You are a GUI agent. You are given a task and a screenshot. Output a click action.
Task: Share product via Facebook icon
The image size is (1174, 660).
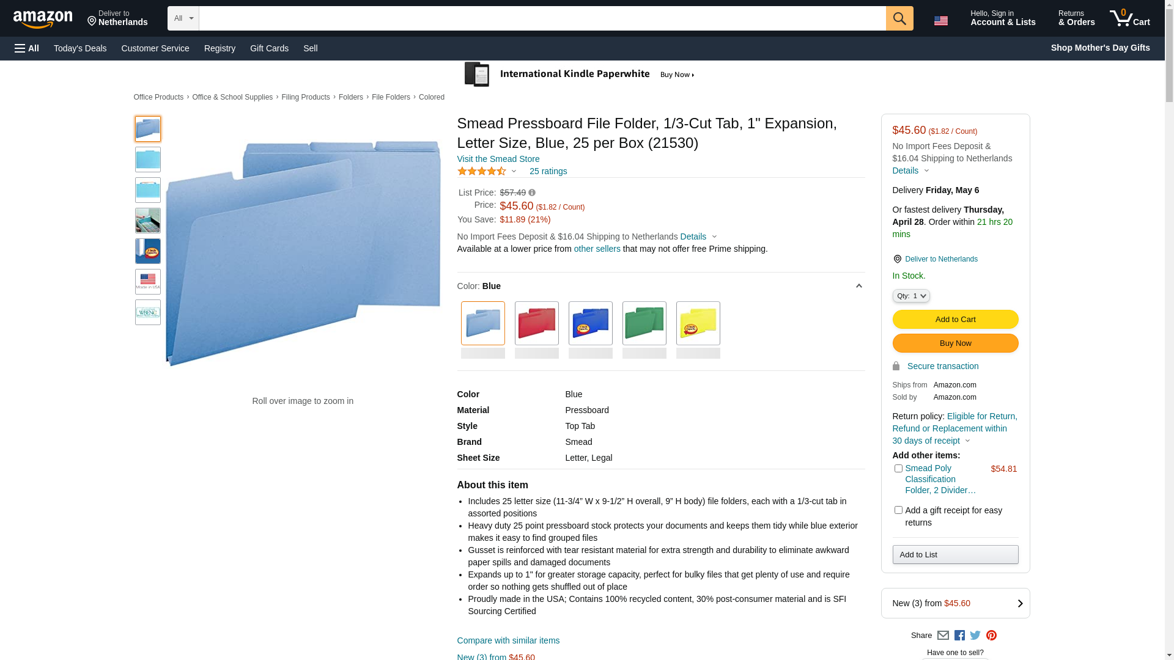point(959,636)
